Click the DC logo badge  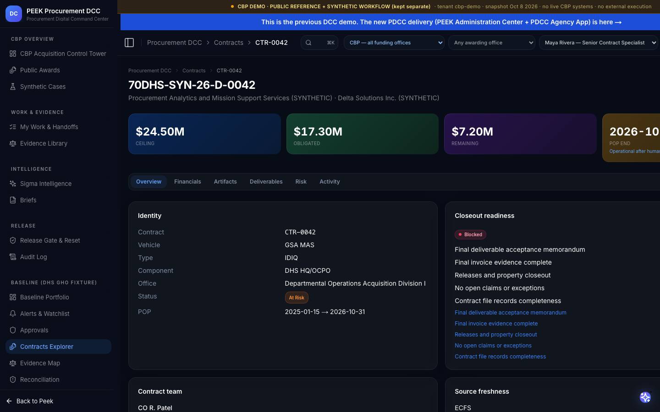coord(14,14)
